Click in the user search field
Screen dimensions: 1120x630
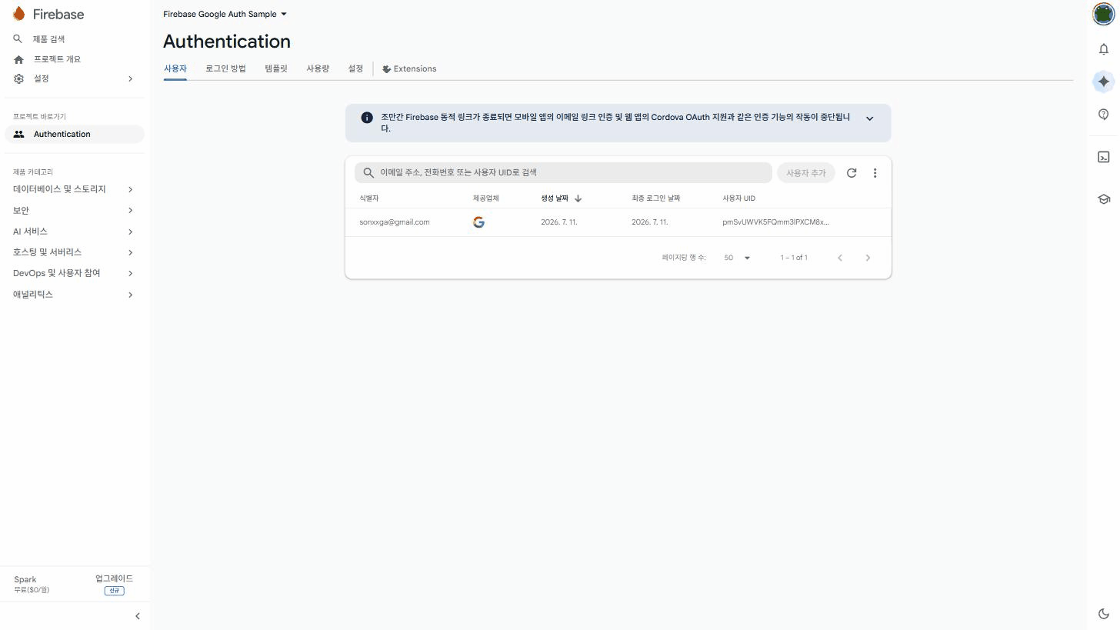pyautogui.click(x=563, y=172)
